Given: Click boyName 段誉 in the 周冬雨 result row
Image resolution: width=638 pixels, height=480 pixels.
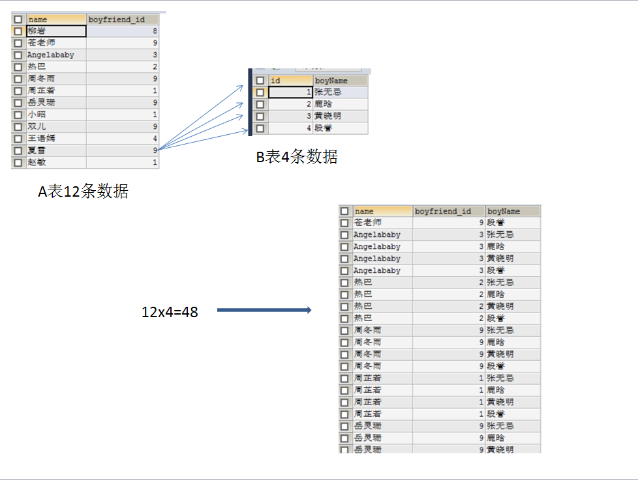Looking at the screenshot, I should click(x=513, y=366).
